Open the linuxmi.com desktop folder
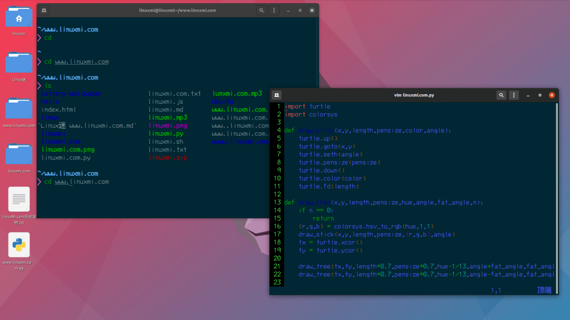The height and width of the screenshot is (320, 570). point(19,154)
